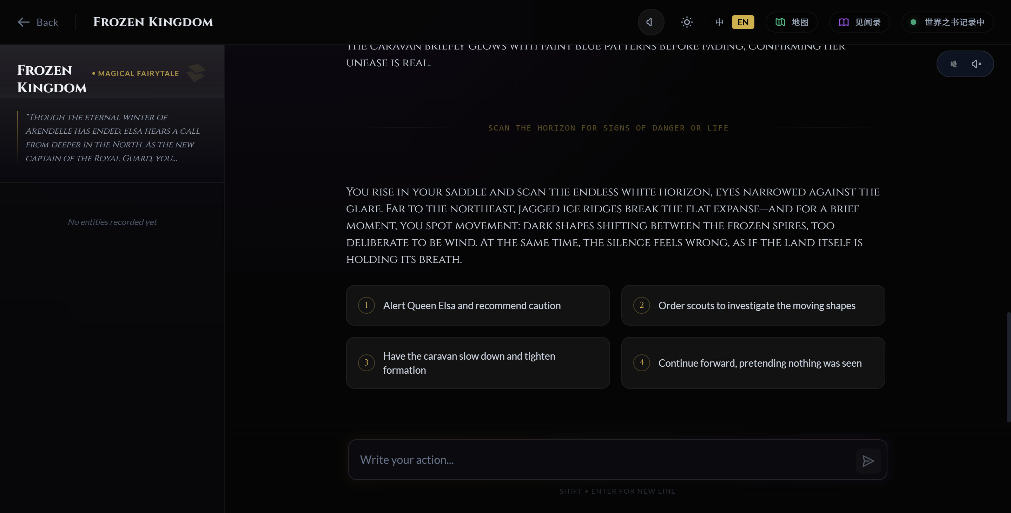This screenshot has height=513, width=1011.
Task: Click the speaker with x icon
Action: [x=976, y=64]
